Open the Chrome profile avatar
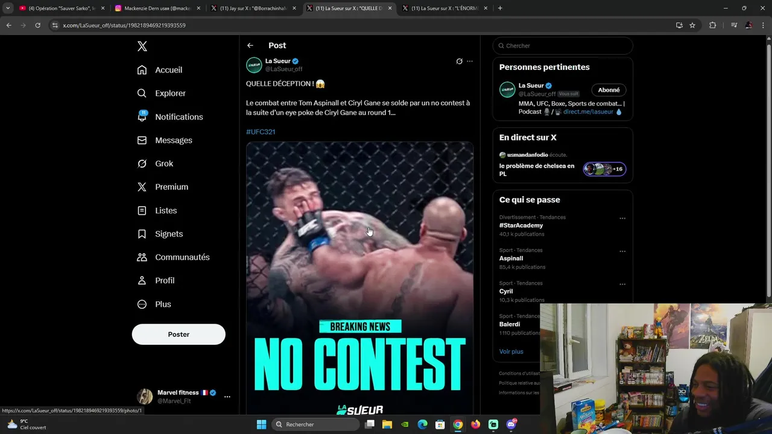The height and width of the screenshot is (434, 772). tap(748, 25)
